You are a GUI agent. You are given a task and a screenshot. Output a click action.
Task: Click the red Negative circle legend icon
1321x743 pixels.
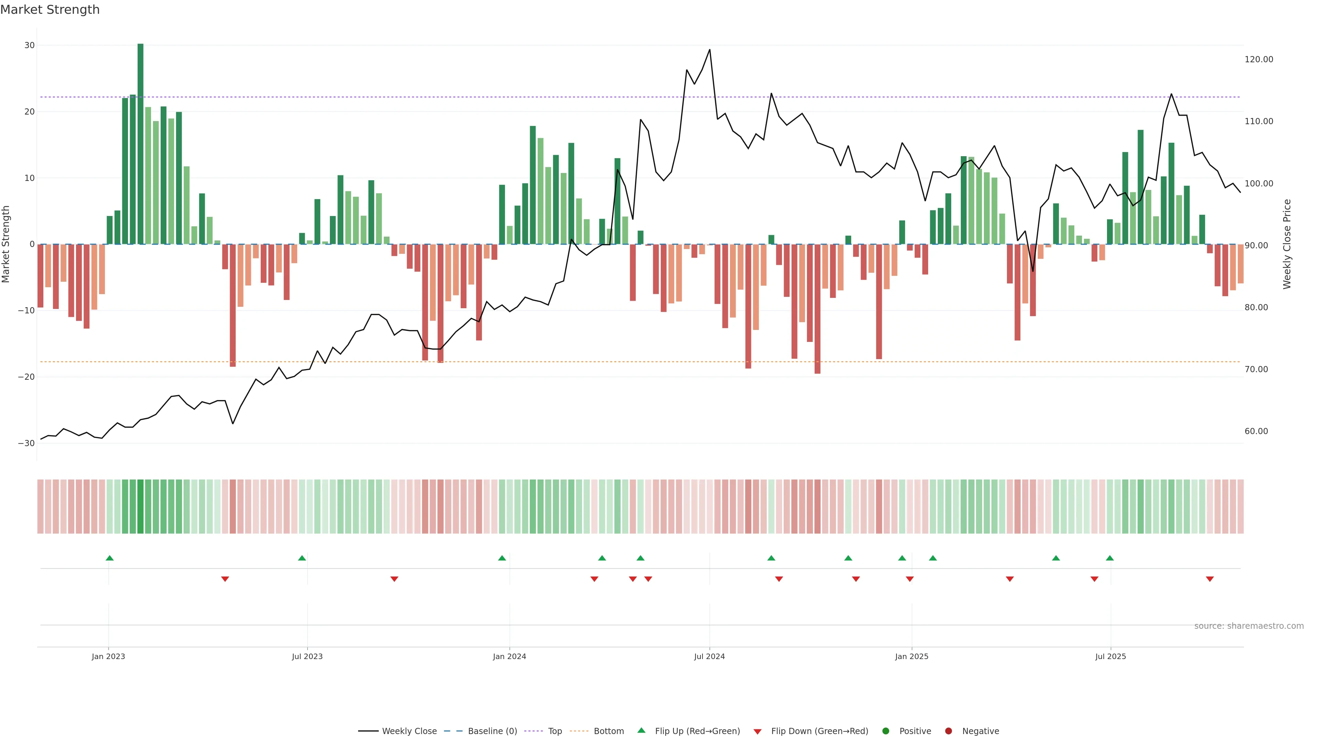tap(948, 731)
